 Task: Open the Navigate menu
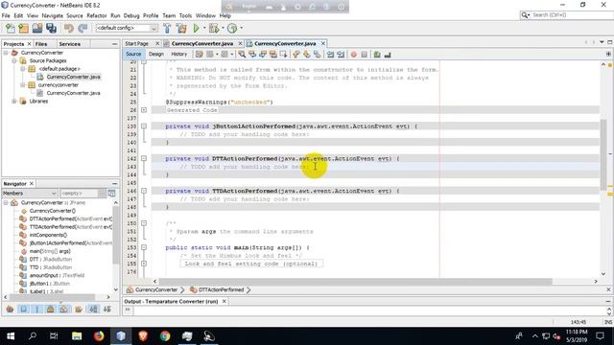(x=52, y=15)
